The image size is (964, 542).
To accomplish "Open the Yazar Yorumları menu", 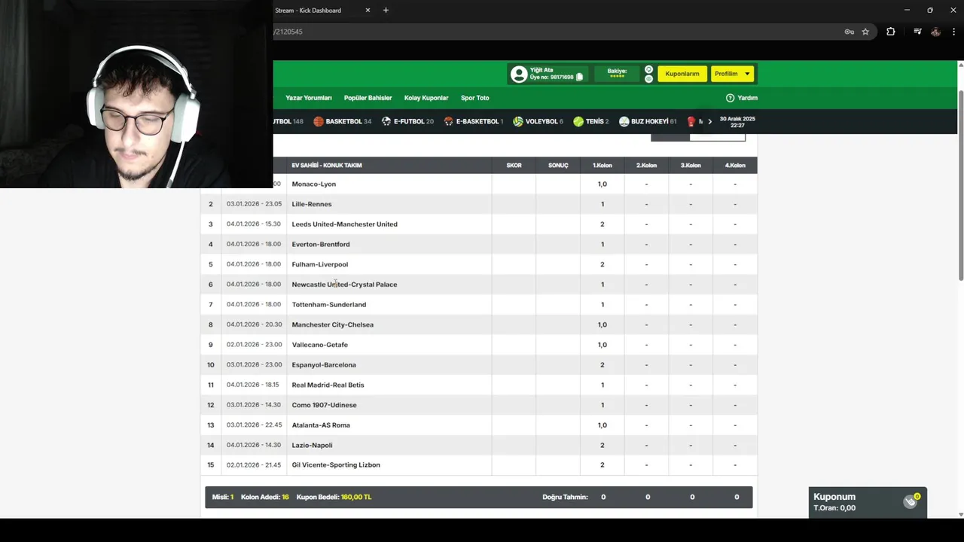I will coord(309,98).
